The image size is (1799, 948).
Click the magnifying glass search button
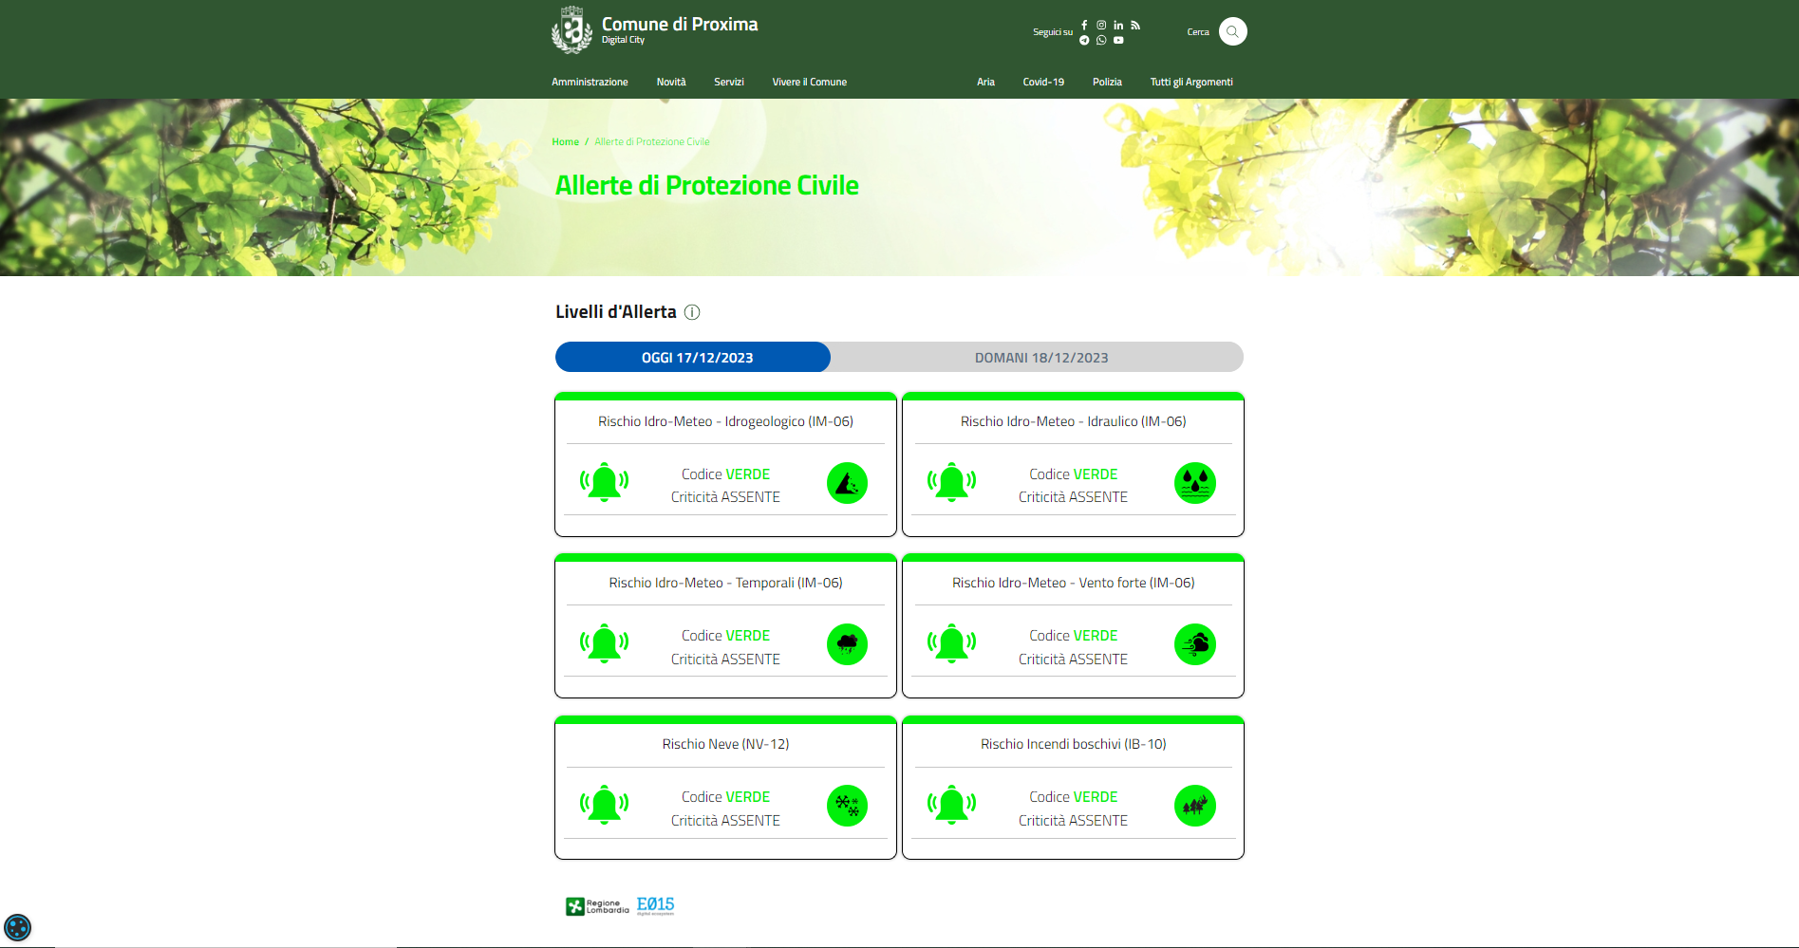[1232, 31]
